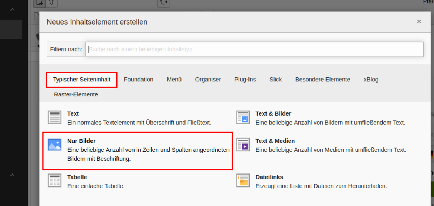Click the Nur Bilder heading link

(81, 141)
